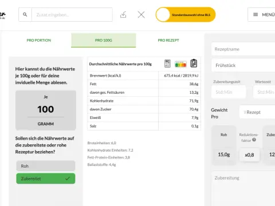
Task: Click the x0,8 reduction factor field
Action: pyautogui.click(x=249, y=155)
